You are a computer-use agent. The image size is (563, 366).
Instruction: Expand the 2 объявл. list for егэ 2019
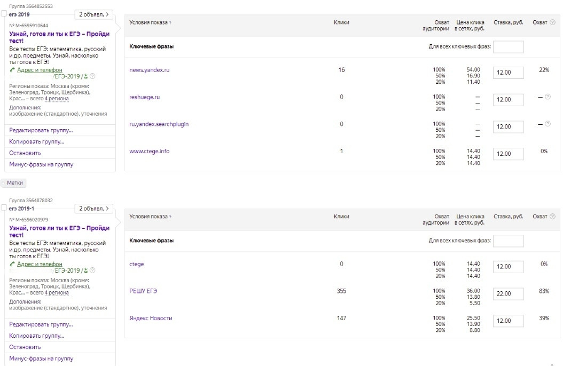pyautogui.click(x=93, y=14)
